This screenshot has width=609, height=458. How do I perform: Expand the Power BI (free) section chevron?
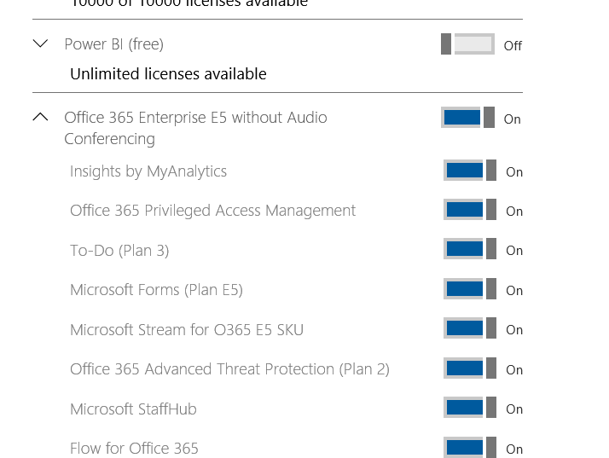(x=40, y=43)
